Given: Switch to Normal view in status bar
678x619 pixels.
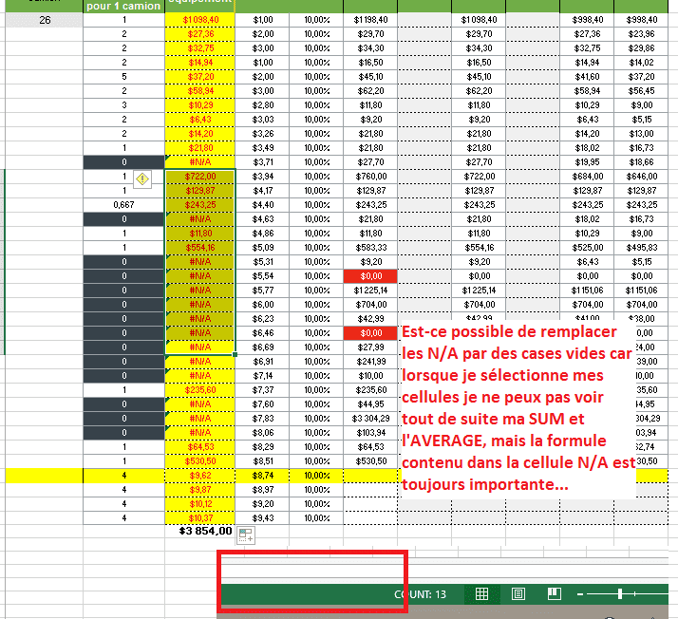Looking at the screenshot, I should coord(482,594).
